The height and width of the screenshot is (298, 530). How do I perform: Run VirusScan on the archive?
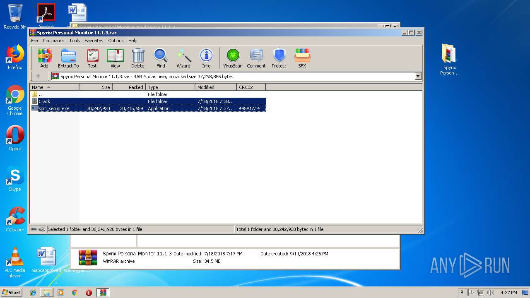click(x=233, y=58)
